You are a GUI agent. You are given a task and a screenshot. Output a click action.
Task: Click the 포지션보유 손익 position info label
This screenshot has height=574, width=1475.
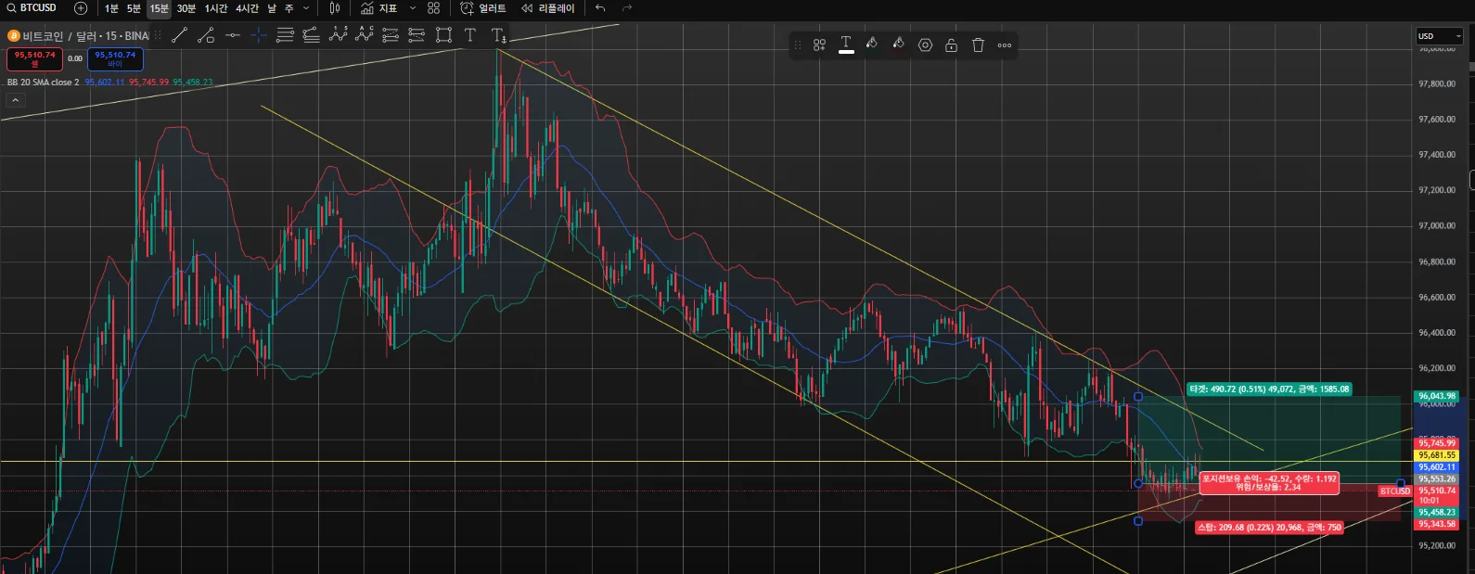[x=1269, y=483]
